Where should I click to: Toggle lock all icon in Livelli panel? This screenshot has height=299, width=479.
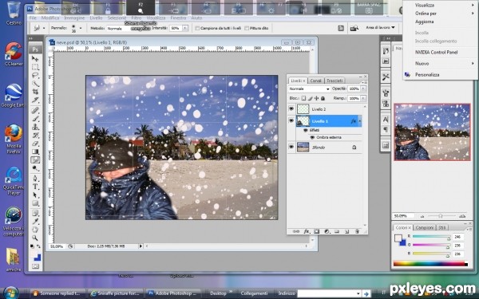coord(323,98)
